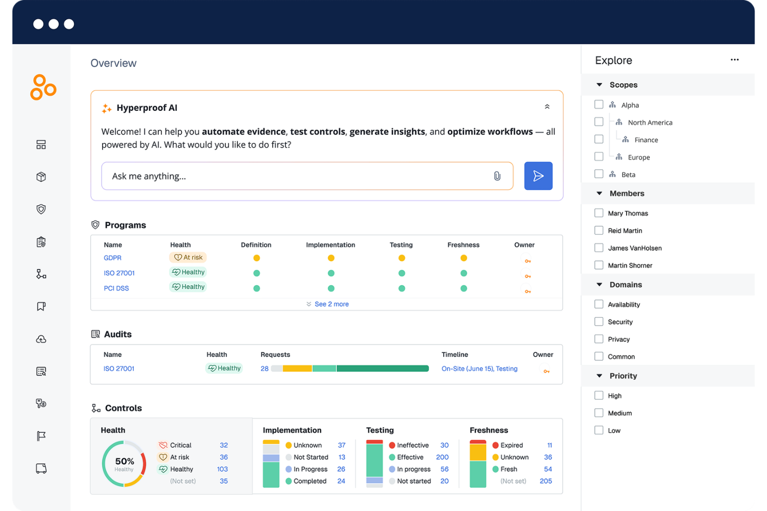Focus the Ask me anything input
Viewport: 767px width, 511px height.
pos(307,176)
